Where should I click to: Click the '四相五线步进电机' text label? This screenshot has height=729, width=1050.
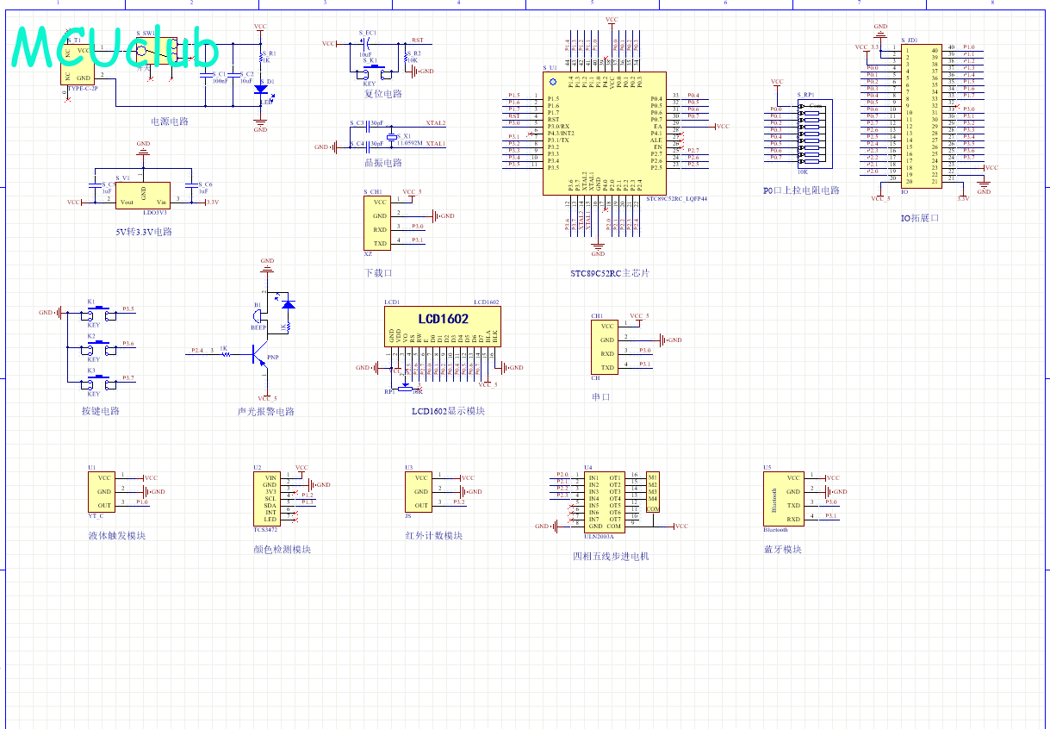[610, 556]
